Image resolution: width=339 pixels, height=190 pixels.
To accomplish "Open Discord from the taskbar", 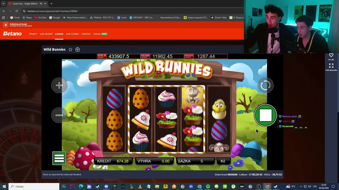I will pyautogui.click(x=106, y=187).
